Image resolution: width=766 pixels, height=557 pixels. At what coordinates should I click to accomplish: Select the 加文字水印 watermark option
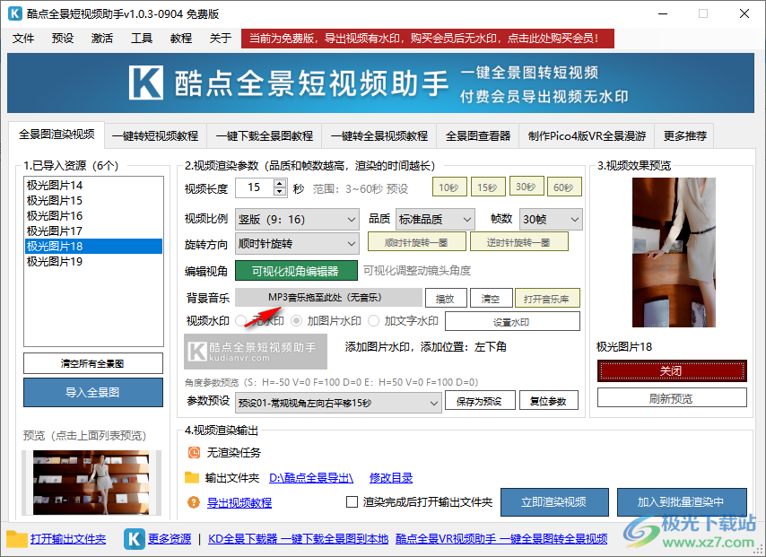click(376, 319)
